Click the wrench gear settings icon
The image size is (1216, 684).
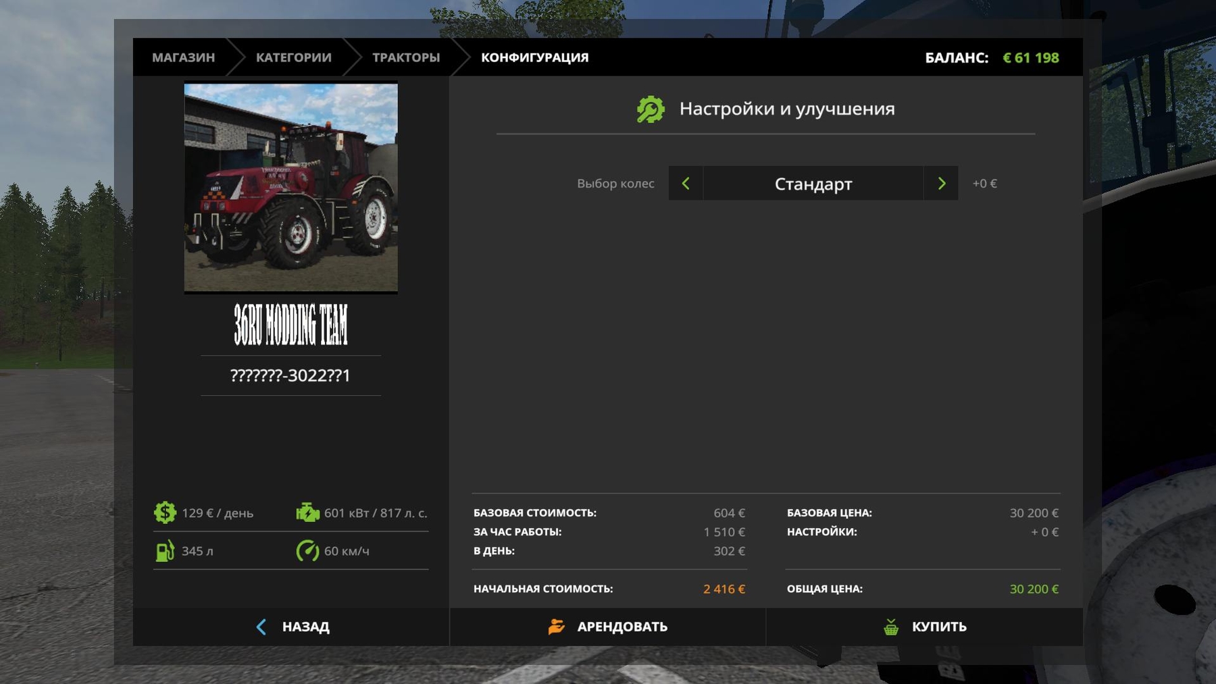[x=651, y=109]
